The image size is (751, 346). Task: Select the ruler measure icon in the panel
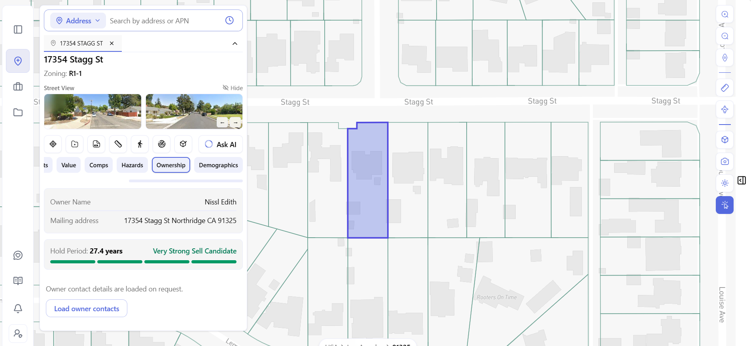point(118,144)
